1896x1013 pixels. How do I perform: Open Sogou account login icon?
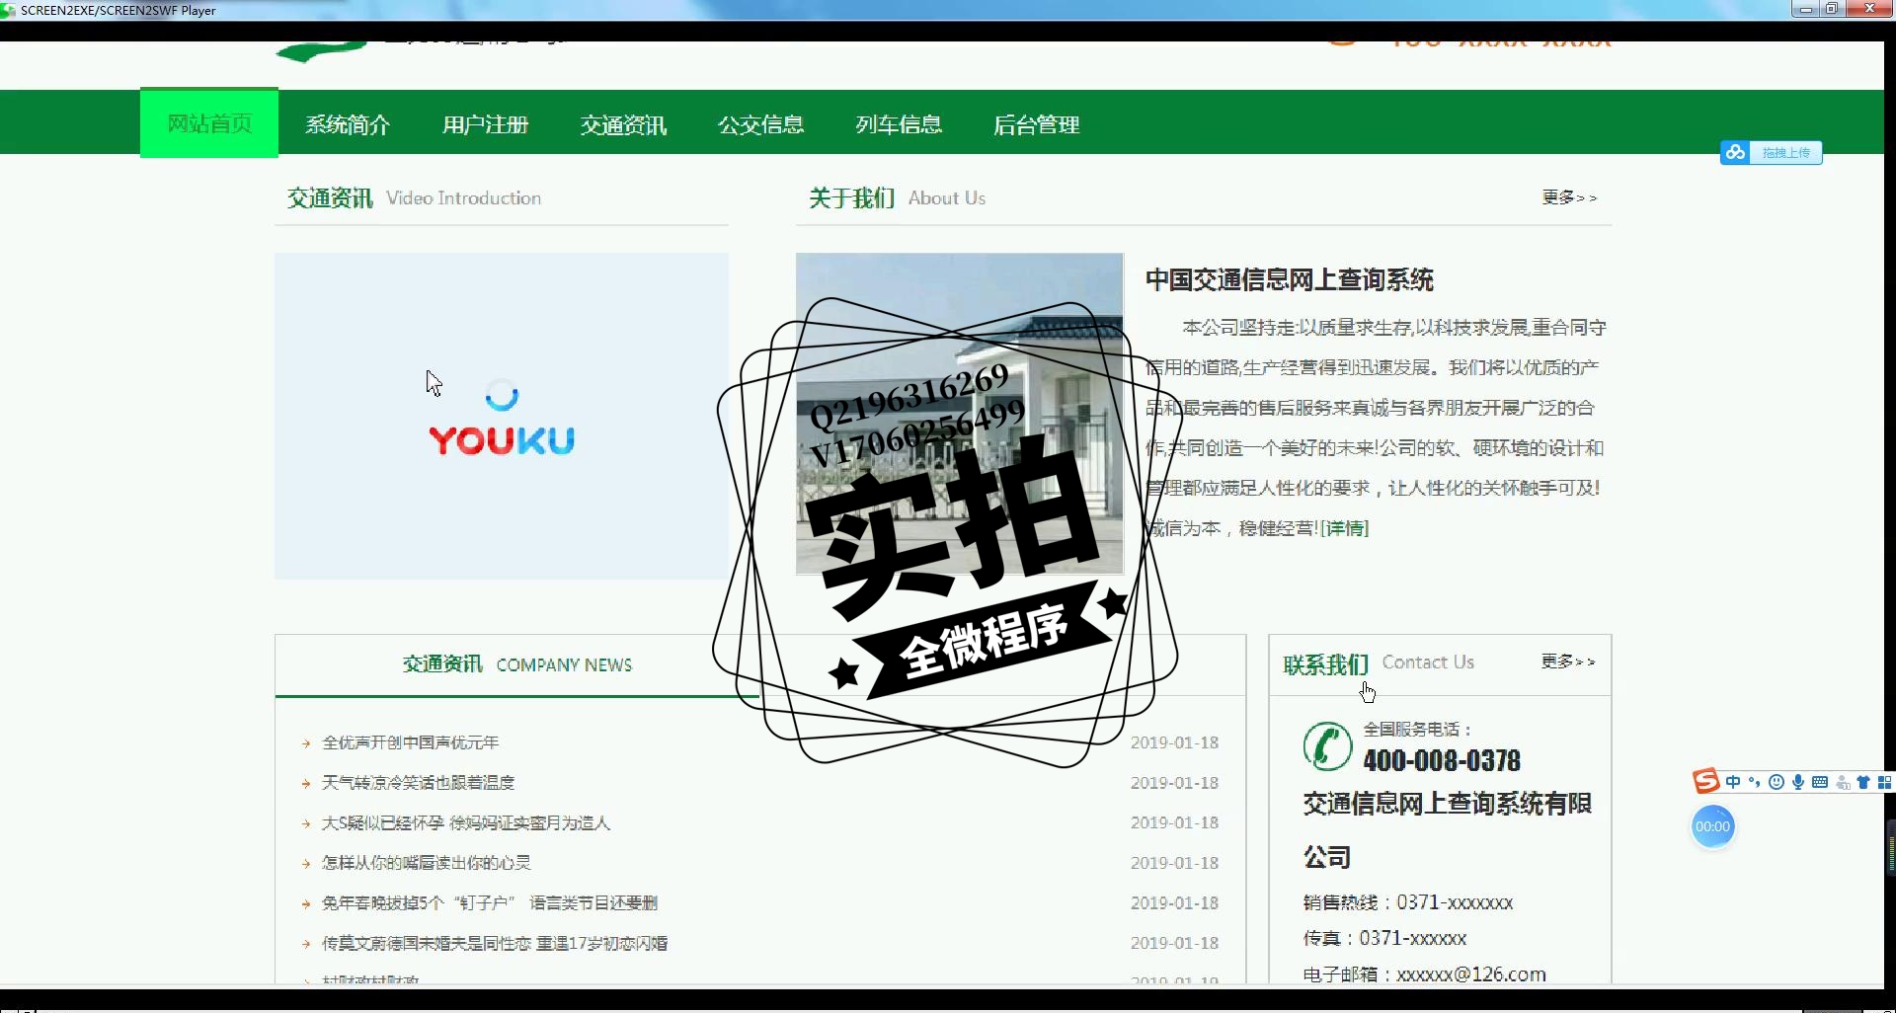[x=1843, y=782]
